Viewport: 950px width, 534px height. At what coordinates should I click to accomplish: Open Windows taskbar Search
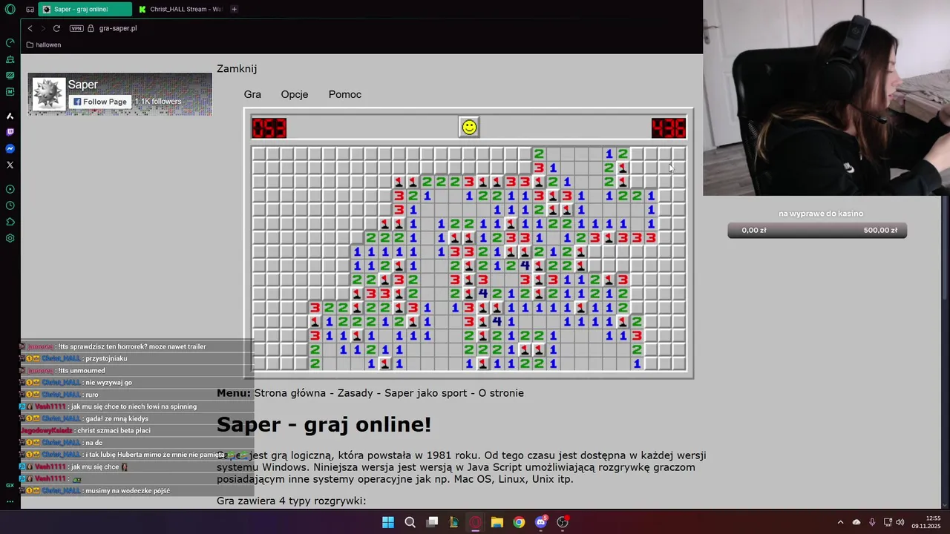410,522
